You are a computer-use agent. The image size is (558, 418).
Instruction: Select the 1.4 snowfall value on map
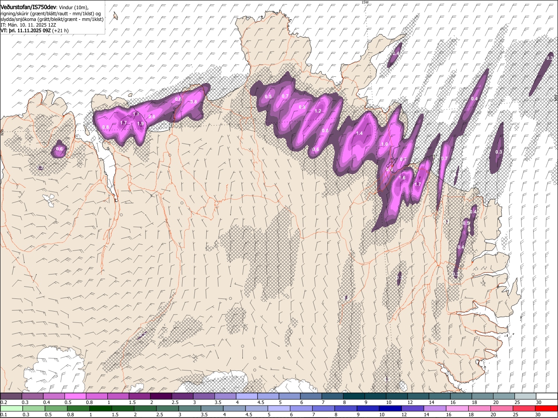coord(360,133)
